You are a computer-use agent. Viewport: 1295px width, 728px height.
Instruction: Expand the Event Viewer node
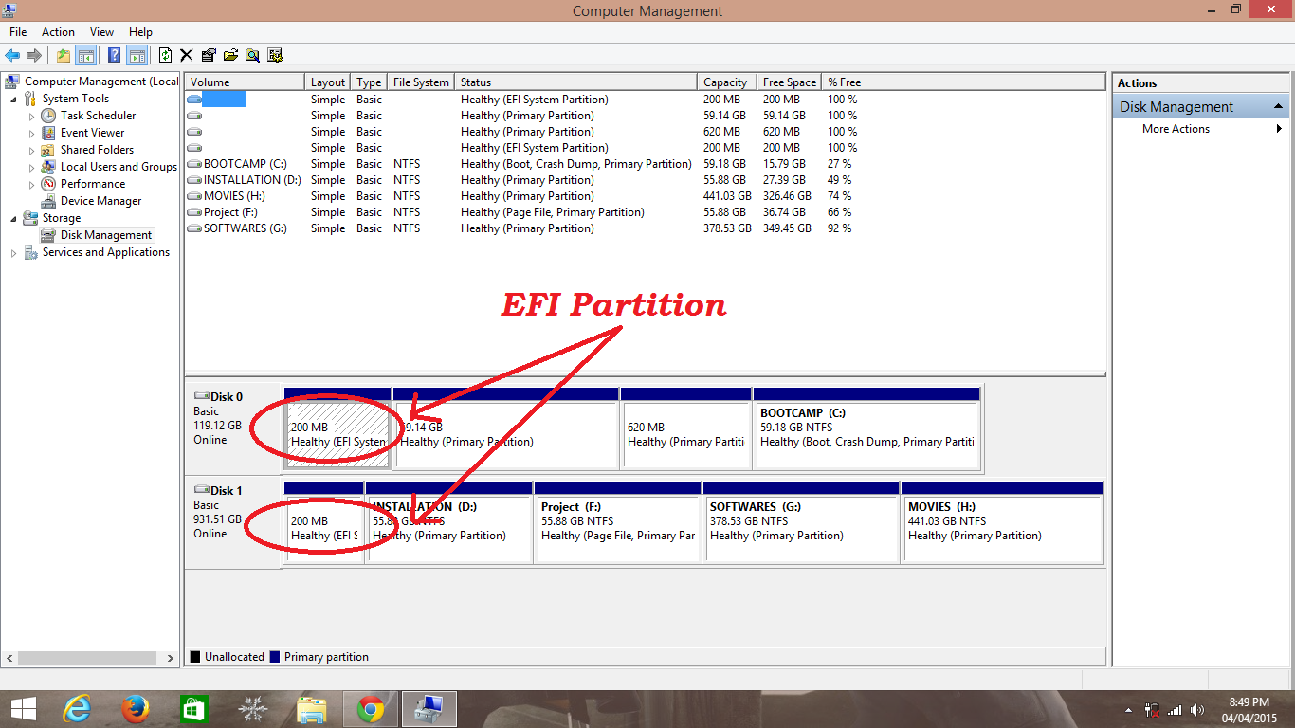click(x=31, y=134)
